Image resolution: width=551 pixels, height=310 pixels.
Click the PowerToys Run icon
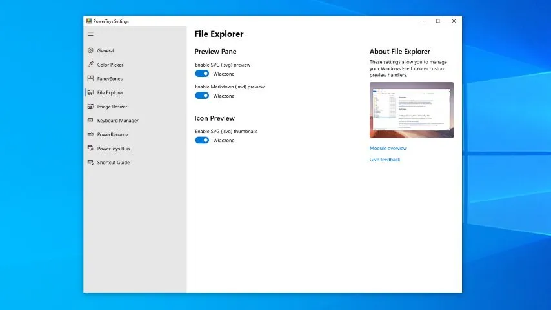(91, 149)
